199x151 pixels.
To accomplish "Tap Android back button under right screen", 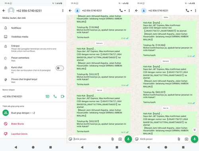I will 148,147.
